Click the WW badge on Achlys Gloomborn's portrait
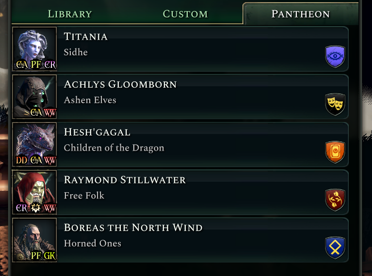This screenshot has height=276, width=372. tap(50, 112)
